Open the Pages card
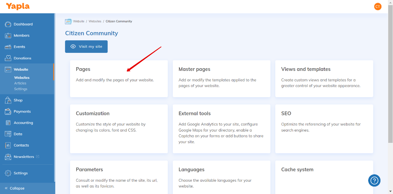 tap(119, 78)
